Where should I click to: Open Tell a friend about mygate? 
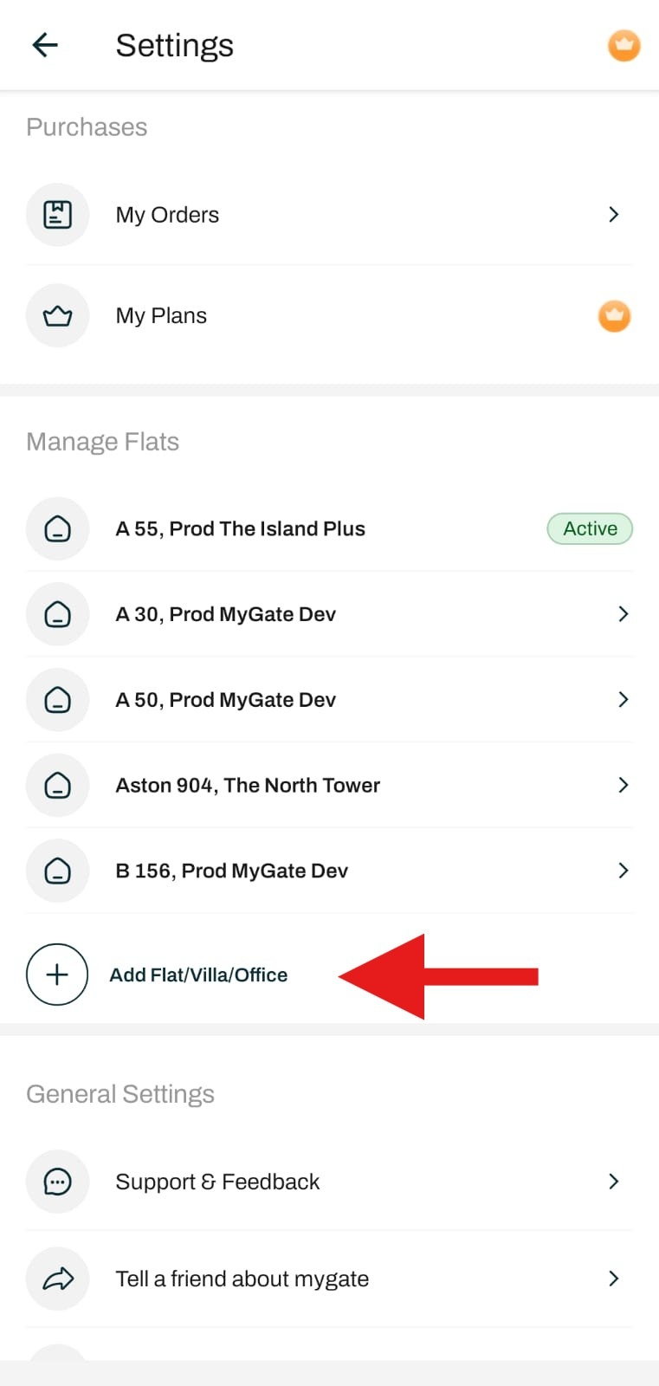[x=329, y=1279]
